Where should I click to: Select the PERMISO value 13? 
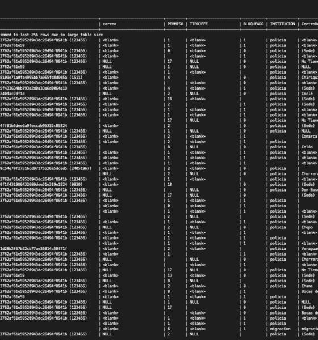[x=170, y=275]
